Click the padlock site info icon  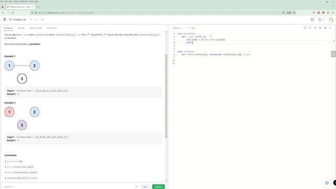pos(36,13)
